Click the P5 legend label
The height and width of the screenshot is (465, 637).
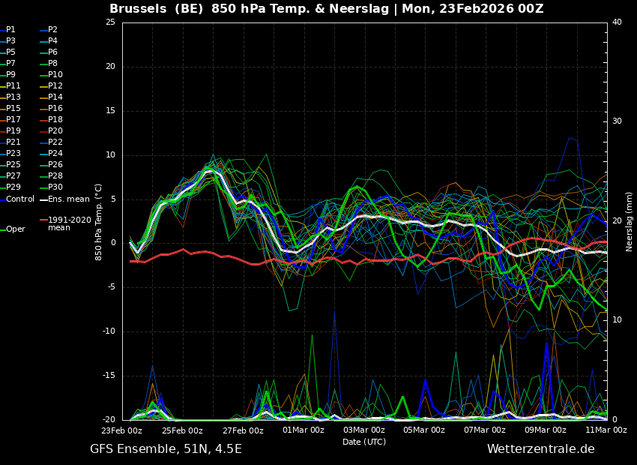click(10, 52)
